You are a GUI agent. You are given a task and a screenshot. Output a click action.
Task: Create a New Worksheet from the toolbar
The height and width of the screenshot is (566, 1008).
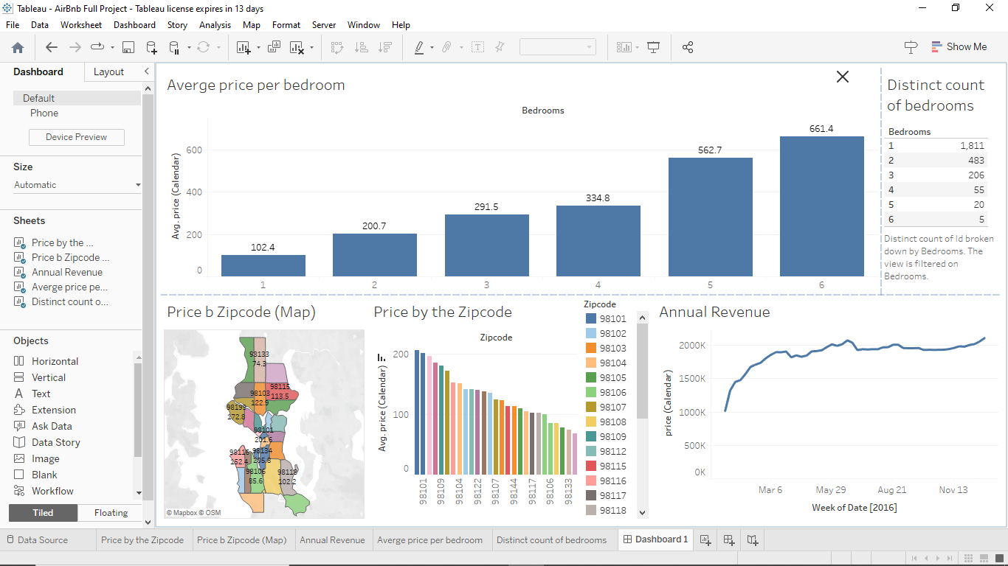click(x=242, y=46)
